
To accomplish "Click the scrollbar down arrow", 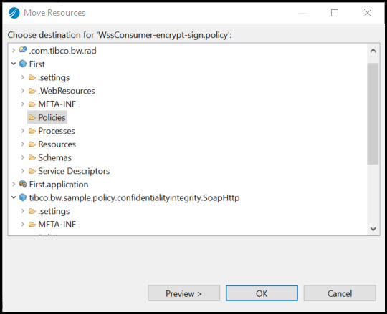I will (x=373, y=229).
